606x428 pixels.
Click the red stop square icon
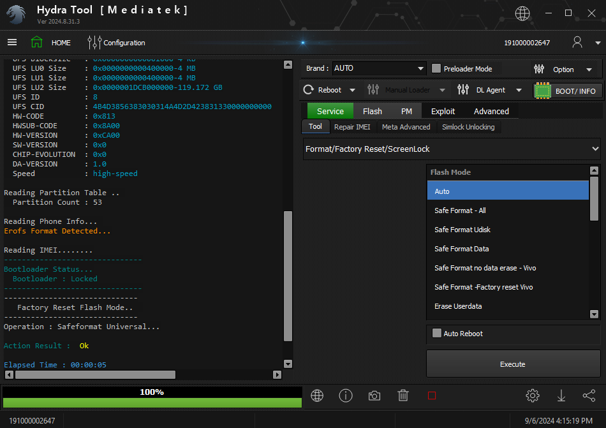coord(432,395)
